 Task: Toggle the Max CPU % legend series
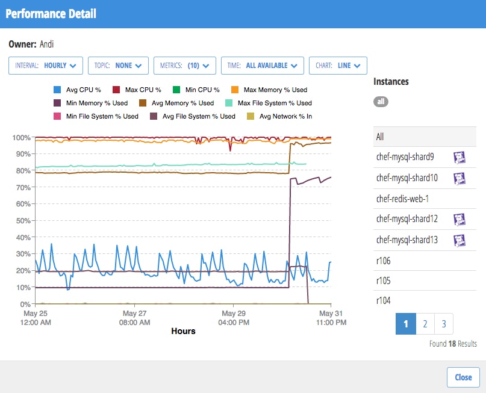pyautogui.click(x=139, y=90)
